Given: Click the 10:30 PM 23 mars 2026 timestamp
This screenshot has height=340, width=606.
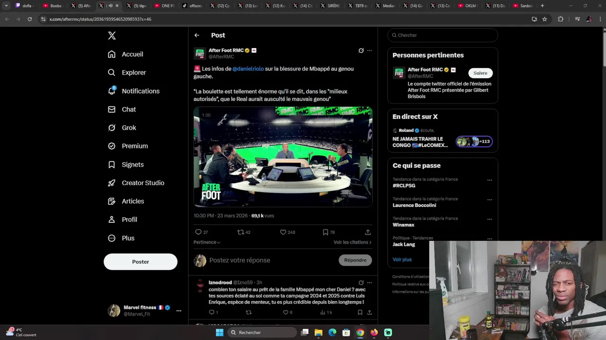Looking at the screenshot, I should tap(221, 216).
